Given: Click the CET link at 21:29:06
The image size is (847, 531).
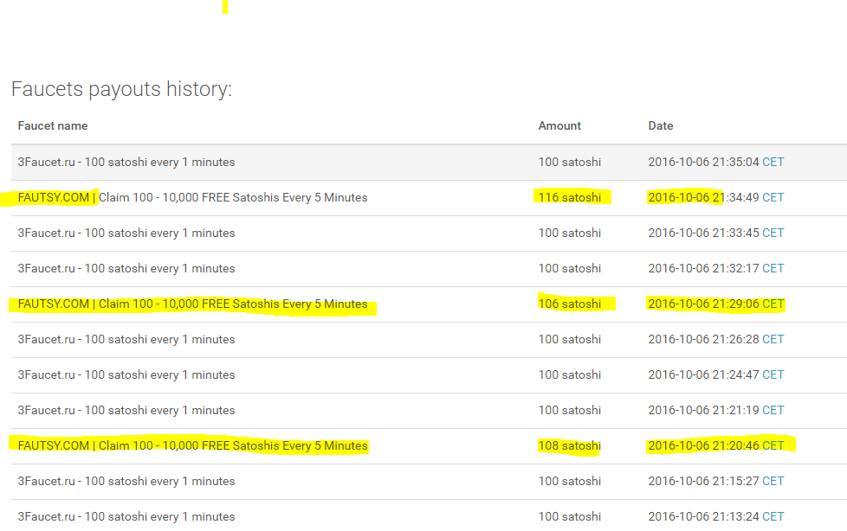Looking at the screenshot, I should 773,304.
